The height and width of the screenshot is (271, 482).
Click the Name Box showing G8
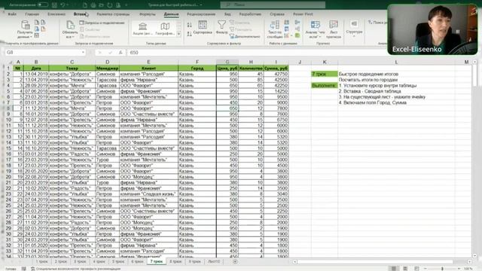click(x=43, y=53)
